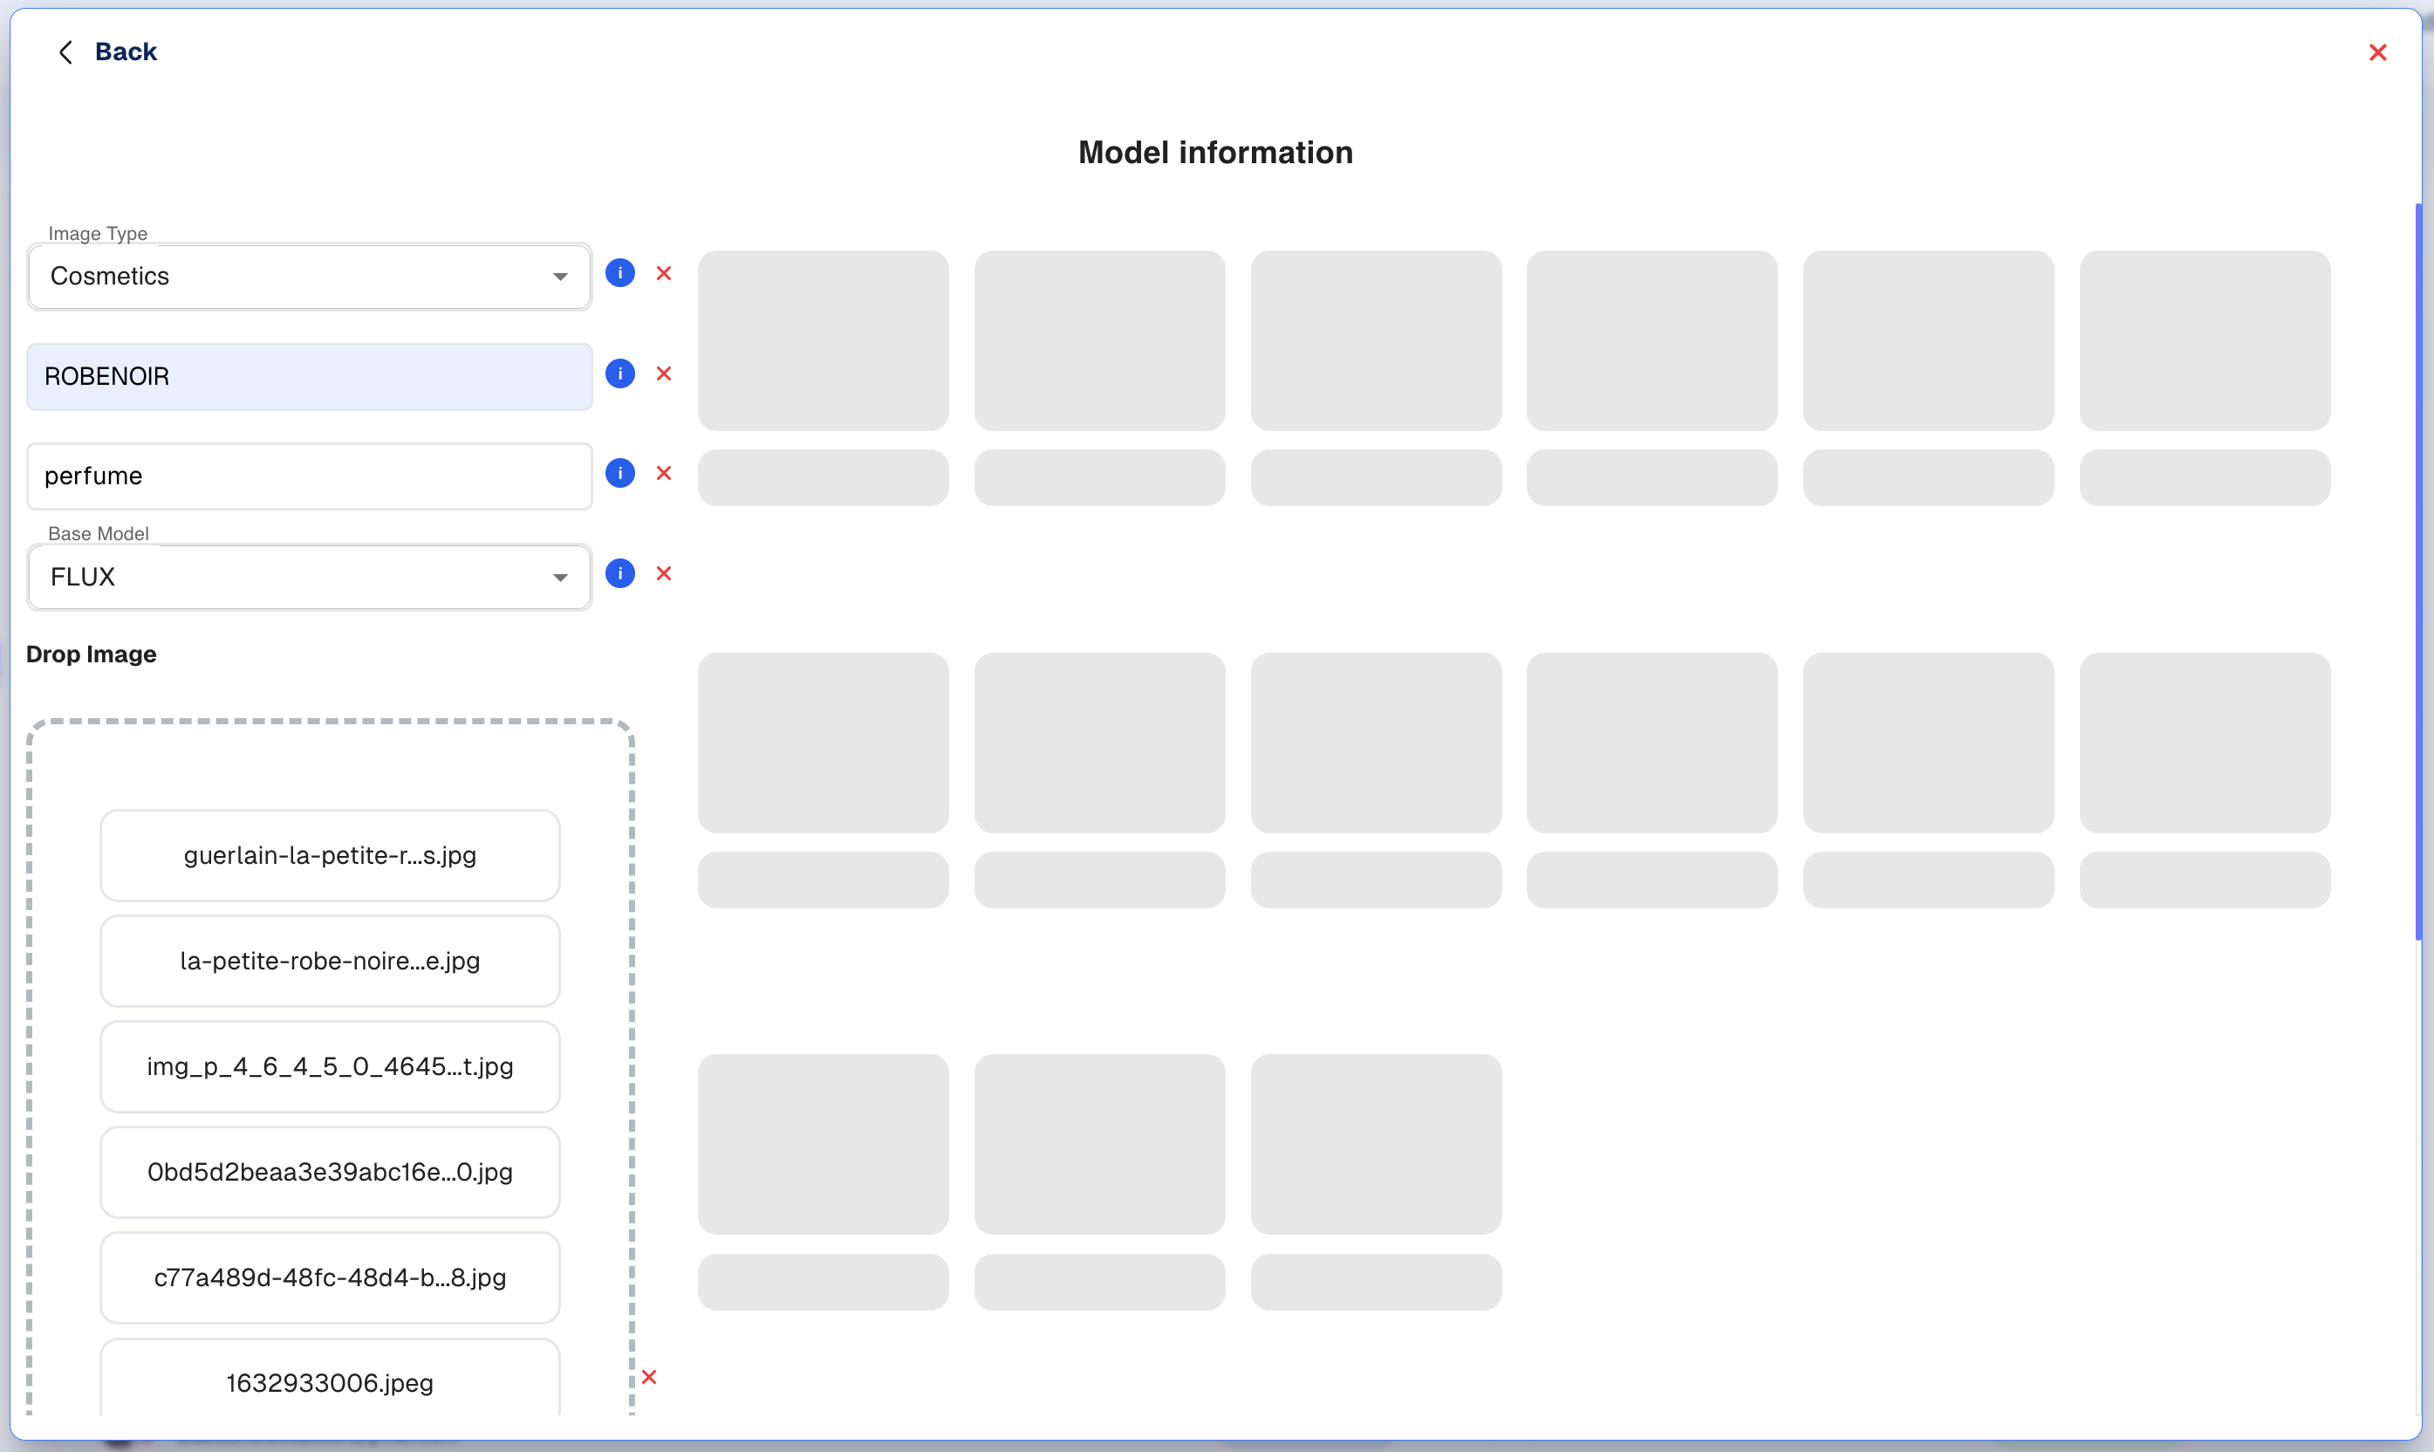Show info for the Base Model field
Image resolution: width=2434 pixels, height=1452 pixels.
[620, 573]
